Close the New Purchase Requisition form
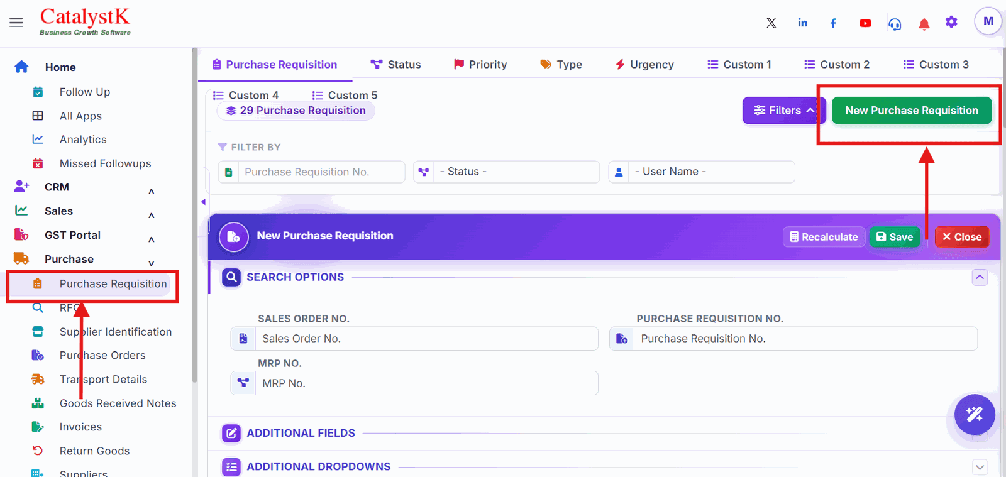The width and height of the screenshot is (1006, 477). point(962,237)
